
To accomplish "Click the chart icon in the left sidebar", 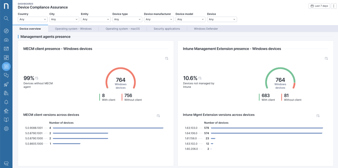I will click(x=6, y=49).
